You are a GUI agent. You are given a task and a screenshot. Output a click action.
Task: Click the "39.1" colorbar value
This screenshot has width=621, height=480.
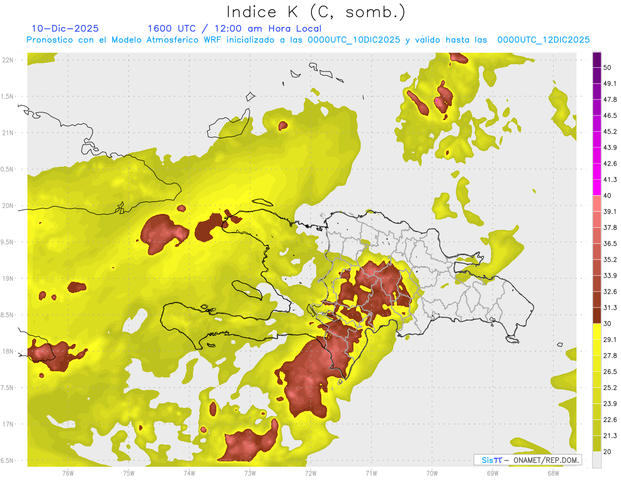(x=610, y=211)
